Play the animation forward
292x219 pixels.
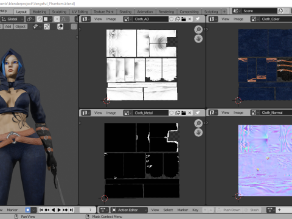coord(59,210)
